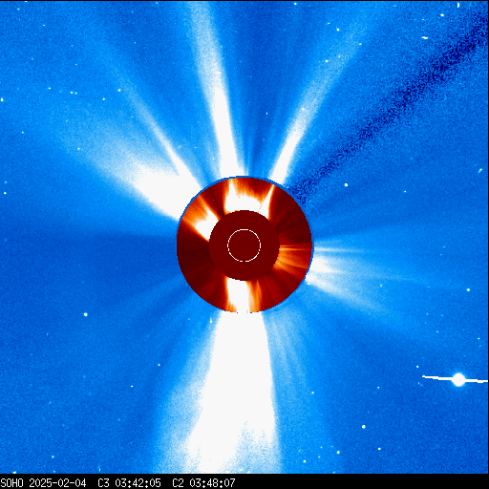The height and width of the screenshot is (489, 489).
Task: Click the white circle marking the solar disk
Action: pyautogui.click(x=244, y=245)
